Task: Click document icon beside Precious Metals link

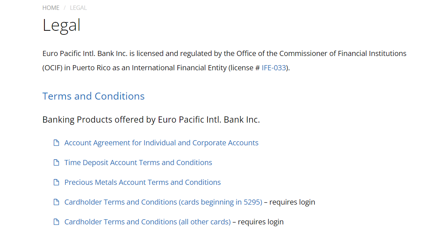Action: point(56,182)
